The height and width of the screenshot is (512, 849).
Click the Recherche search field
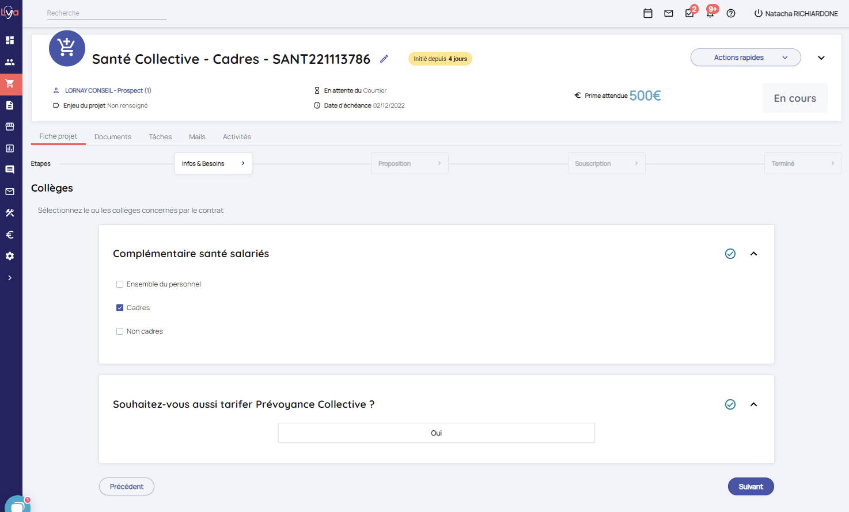pos(107,13)
